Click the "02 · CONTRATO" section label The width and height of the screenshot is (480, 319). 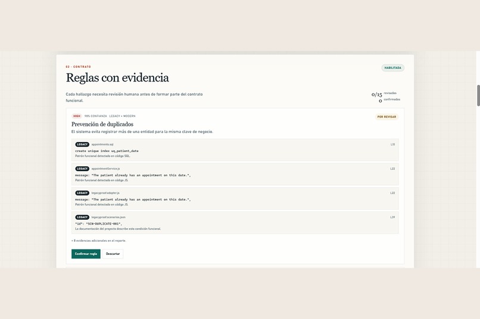[79, 67]
